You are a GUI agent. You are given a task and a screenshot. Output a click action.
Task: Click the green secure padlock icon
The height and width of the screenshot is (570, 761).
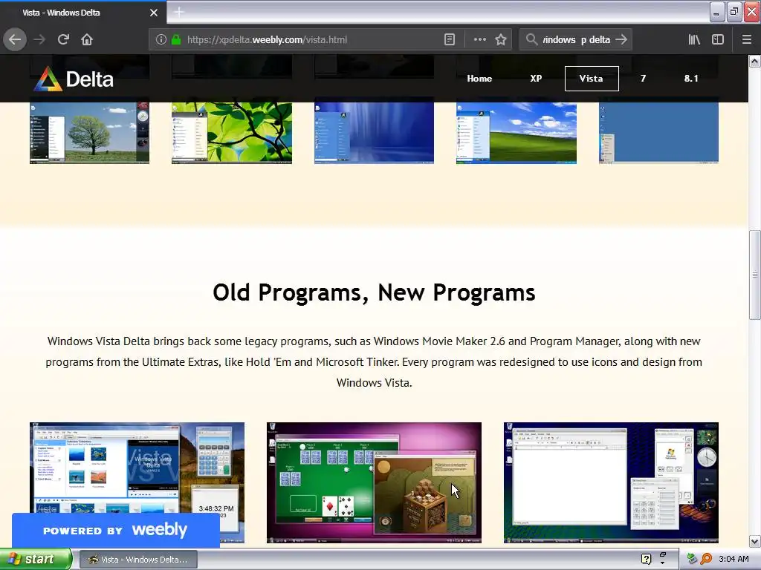pos(176,40)
